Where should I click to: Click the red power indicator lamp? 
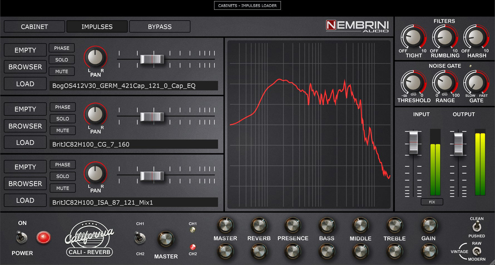(43, 238)
